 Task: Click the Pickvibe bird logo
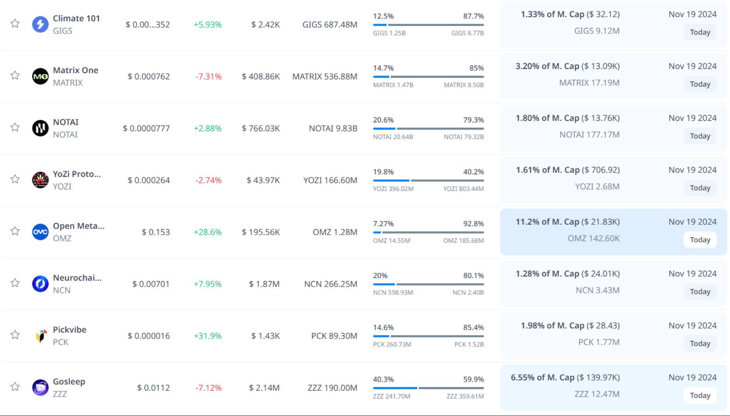click(x=40, y=336)
